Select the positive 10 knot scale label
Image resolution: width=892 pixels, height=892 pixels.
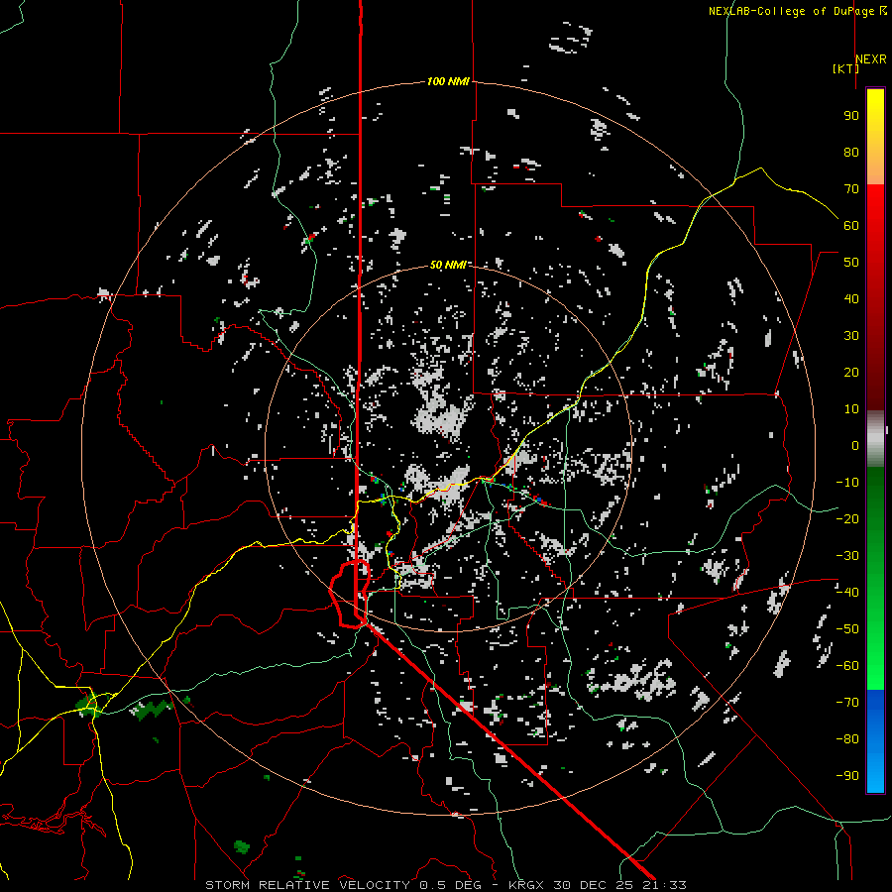click(x=851, y=409)
